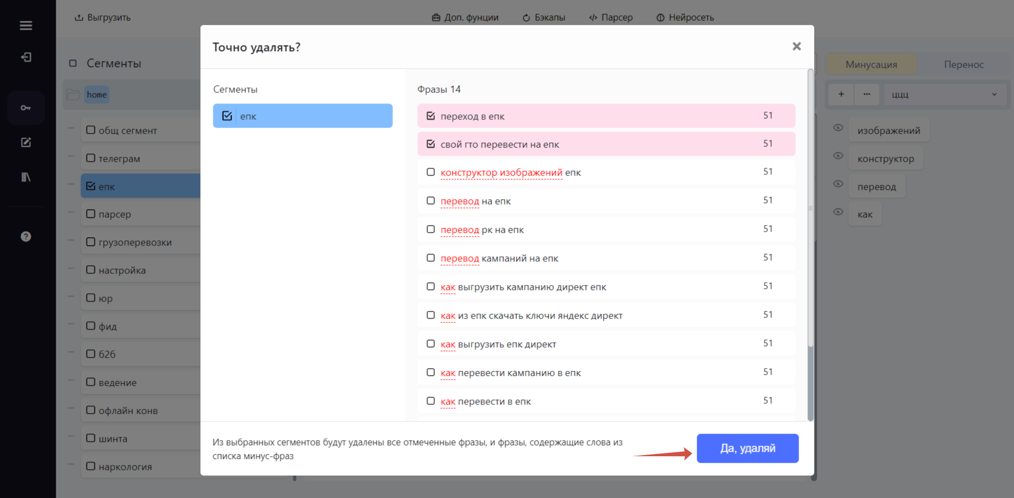This screenshot has width=1014, height=498.
Task: Select the парсер segment row
Action: pyautogui.click(x=141, y=214)
